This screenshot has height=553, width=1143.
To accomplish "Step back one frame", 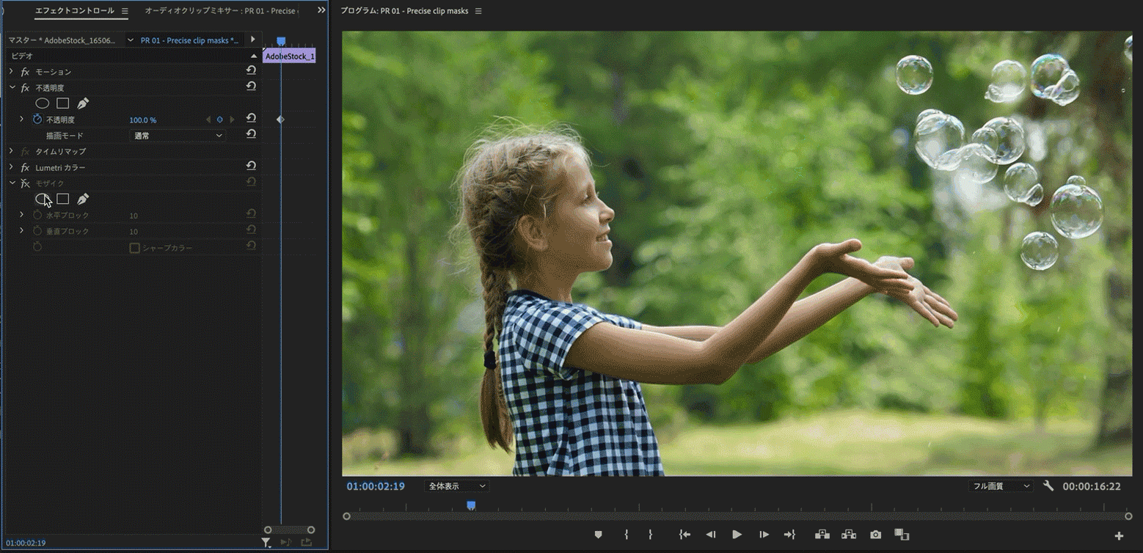I will point(710,535).
